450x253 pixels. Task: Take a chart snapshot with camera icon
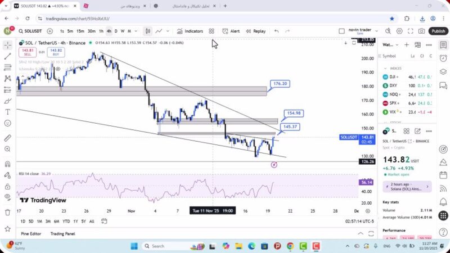(x=421, y=31)
